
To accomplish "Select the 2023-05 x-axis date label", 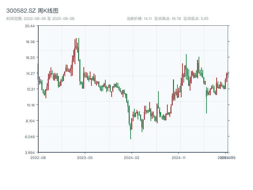I will pos(85,157).
